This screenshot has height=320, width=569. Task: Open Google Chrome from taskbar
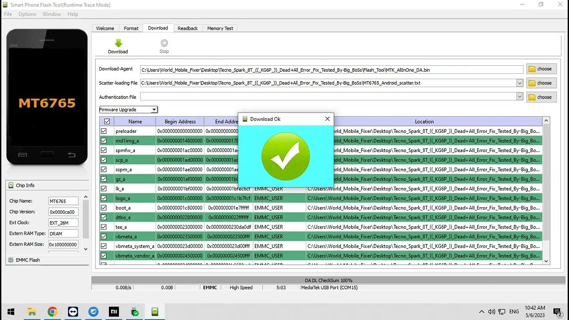(x=52, y=312)
